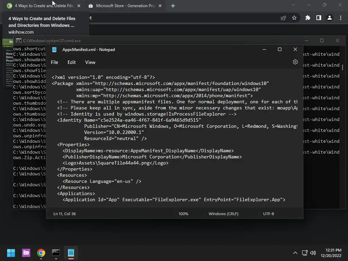Viewport: 348px width, 261px height.
Task: Click the network icon in system tray
Action: pyautogui.click(x=305, y=253)
